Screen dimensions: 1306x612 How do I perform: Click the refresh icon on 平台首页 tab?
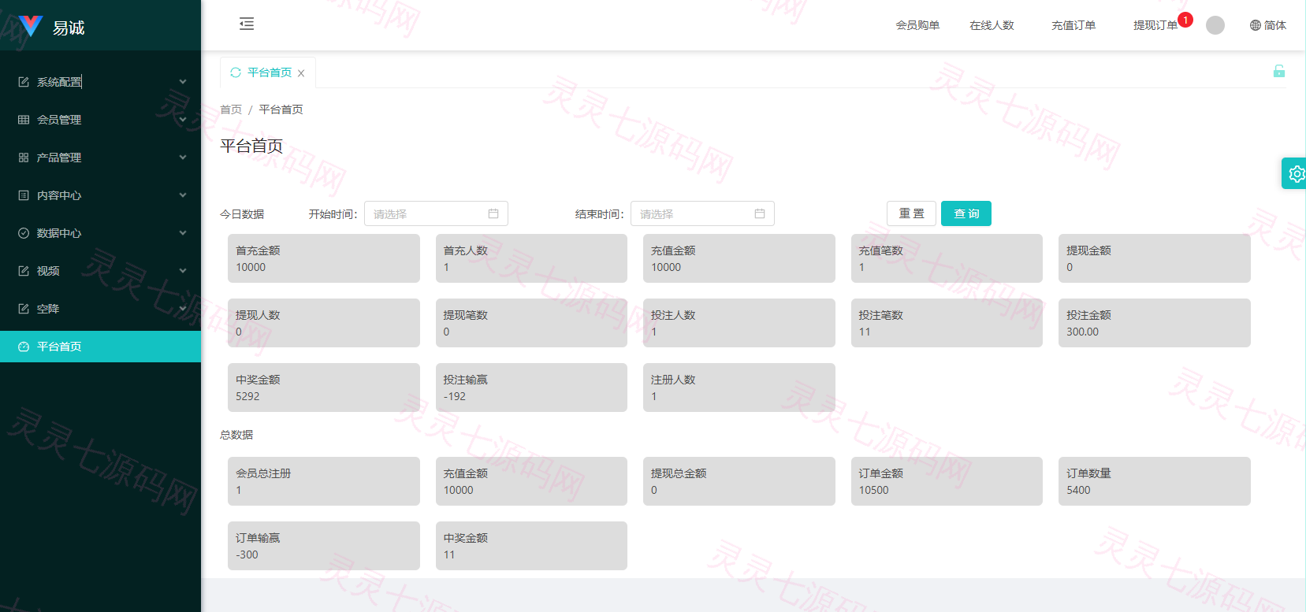coord(235,72)
